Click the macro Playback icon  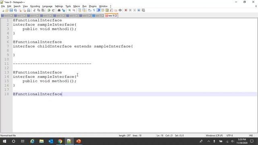click(134, 10)
